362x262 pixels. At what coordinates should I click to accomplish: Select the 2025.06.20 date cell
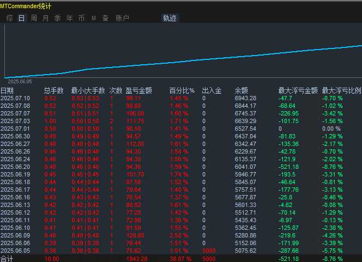15,167
